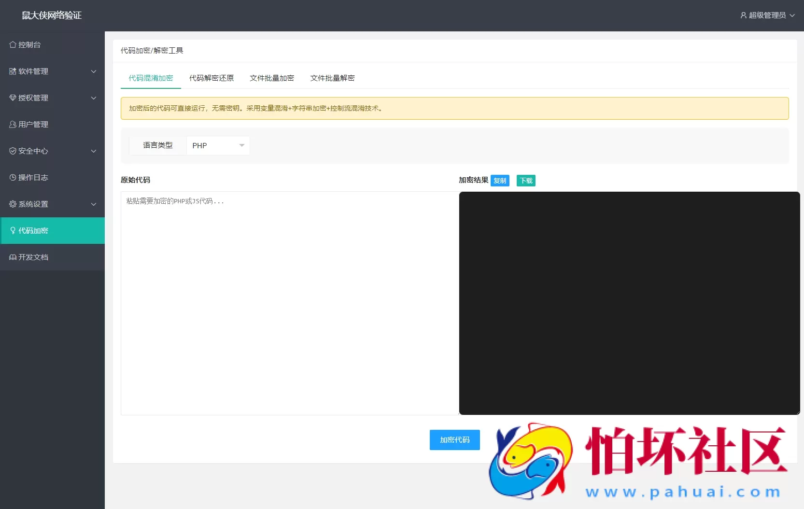The height and width of the screenshot is (509, 804).
Task: Click the 授权管理 key icon
Action: 13,98
